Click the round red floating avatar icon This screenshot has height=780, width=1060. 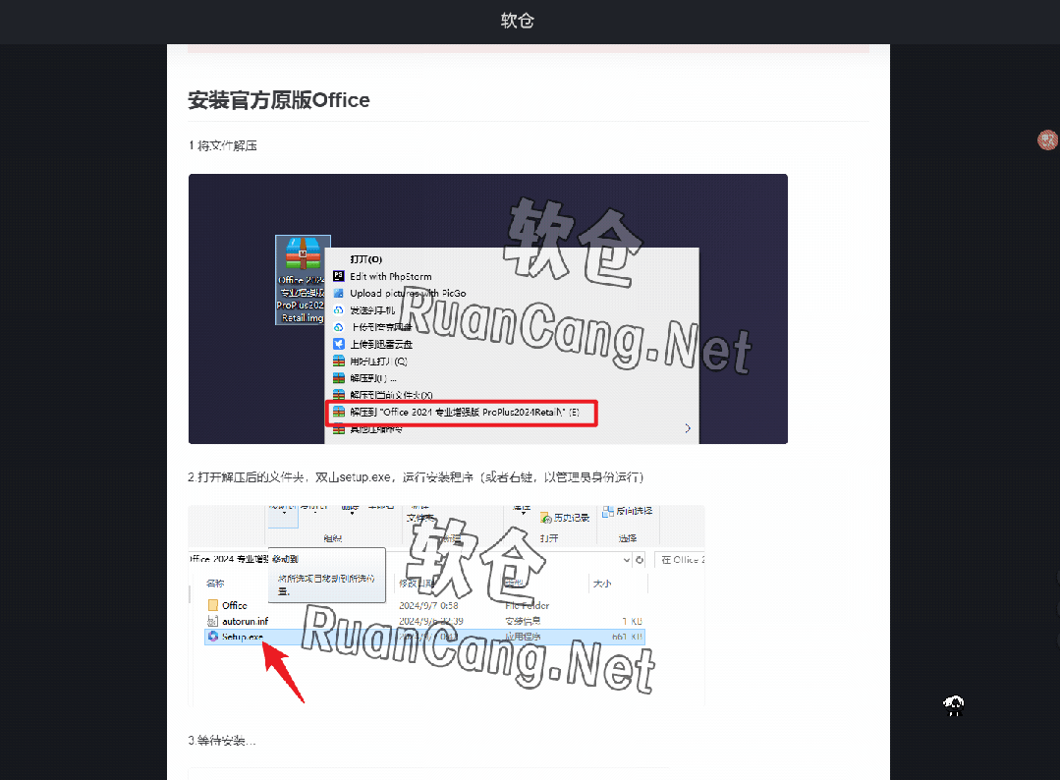pyautogui.click(x=1047, y=140)
